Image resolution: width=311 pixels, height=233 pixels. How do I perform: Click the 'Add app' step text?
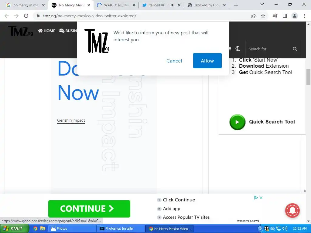pyautogui.click(x=172, y=209)
